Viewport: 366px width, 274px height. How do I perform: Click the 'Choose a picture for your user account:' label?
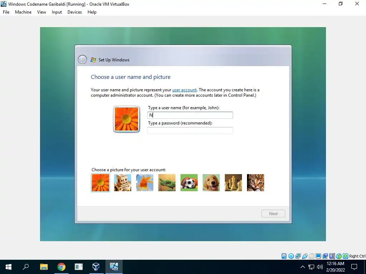[129, 169]
